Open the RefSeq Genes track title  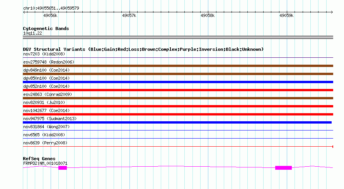pos(39,159)
